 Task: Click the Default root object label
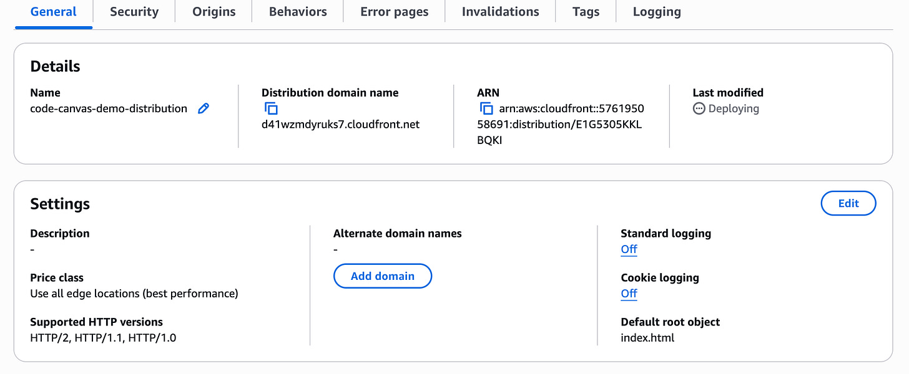point(671,322)
